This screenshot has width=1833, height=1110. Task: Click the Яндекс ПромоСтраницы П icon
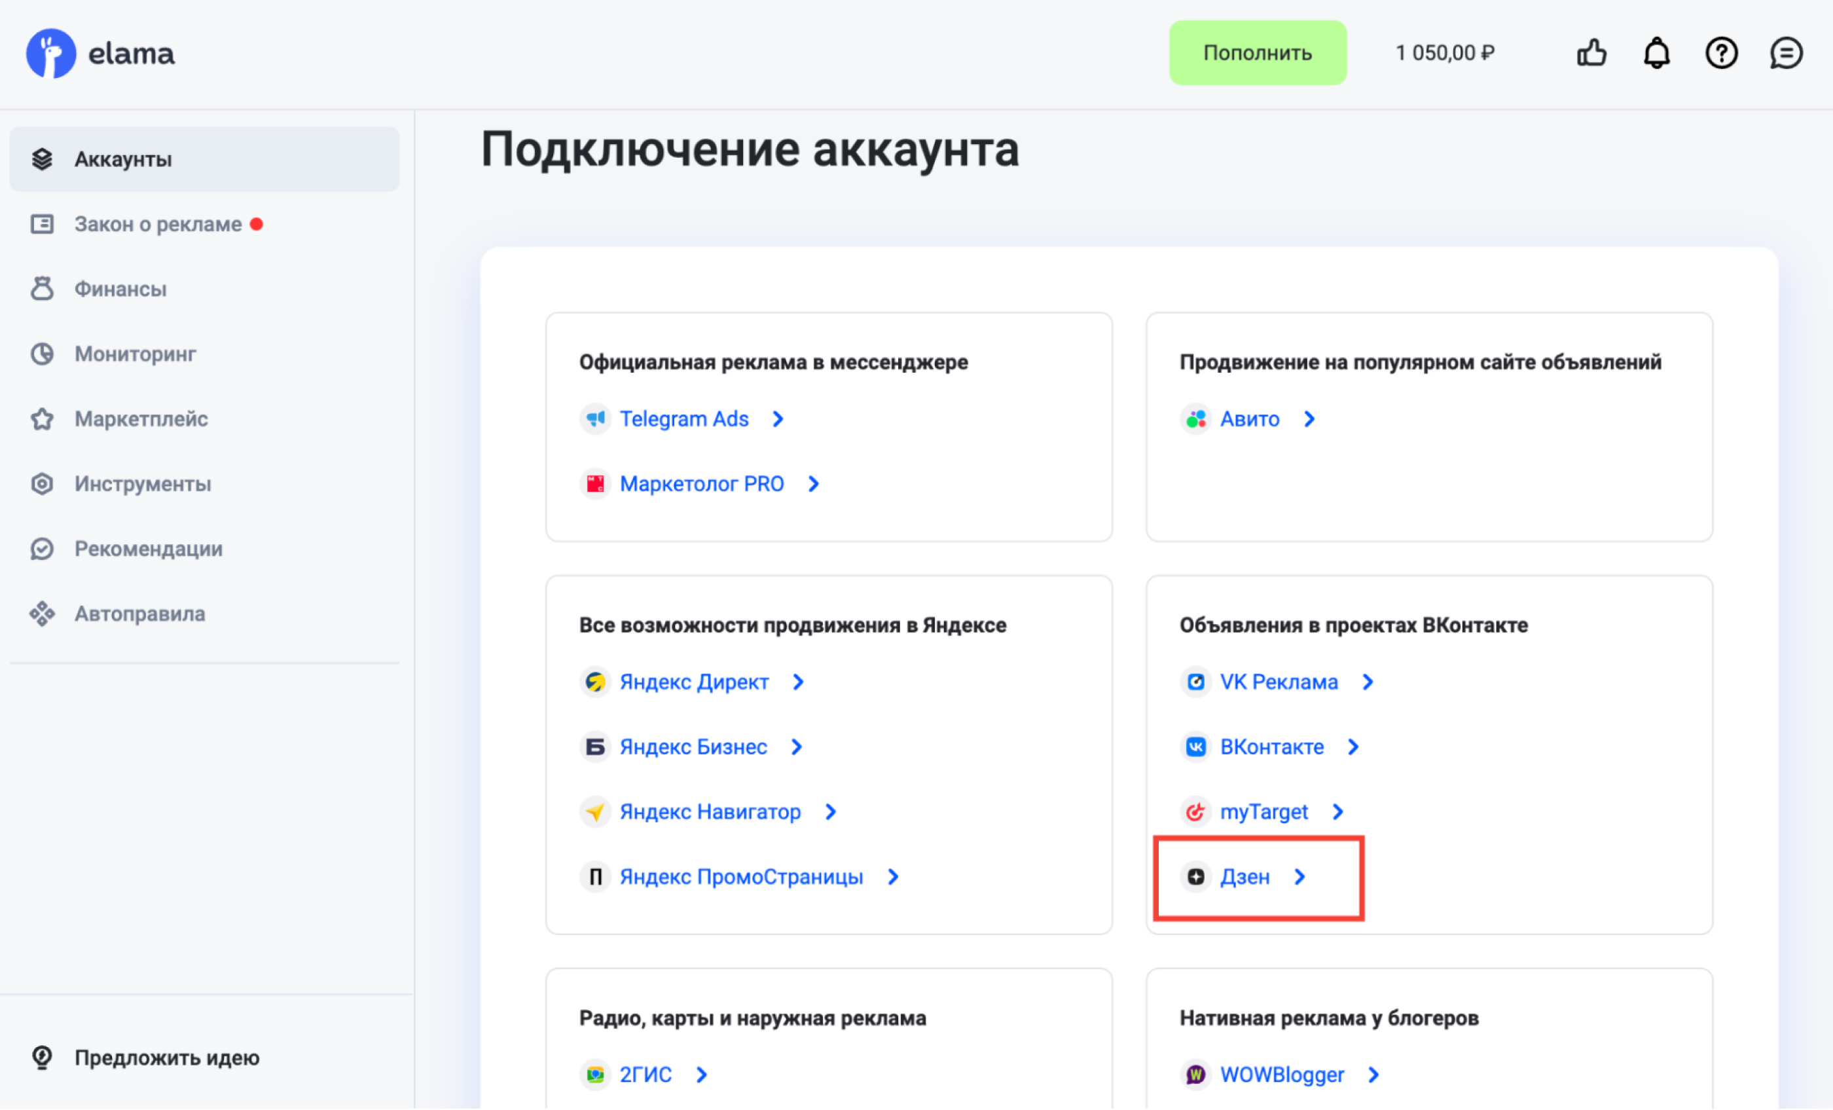(595, 877)
